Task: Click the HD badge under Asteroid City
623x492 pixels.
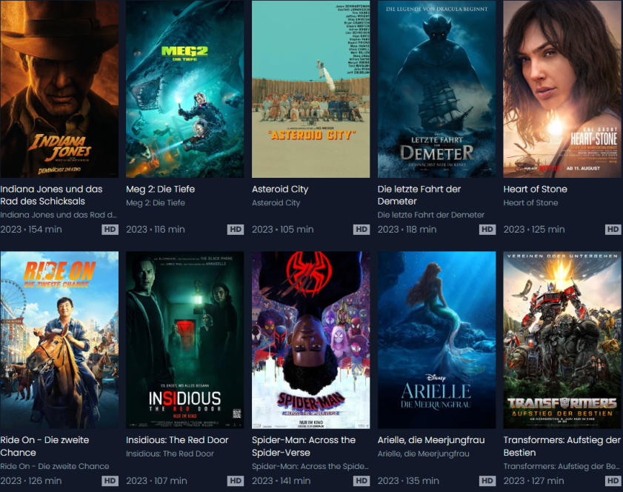Action: (x=362, y=229)
